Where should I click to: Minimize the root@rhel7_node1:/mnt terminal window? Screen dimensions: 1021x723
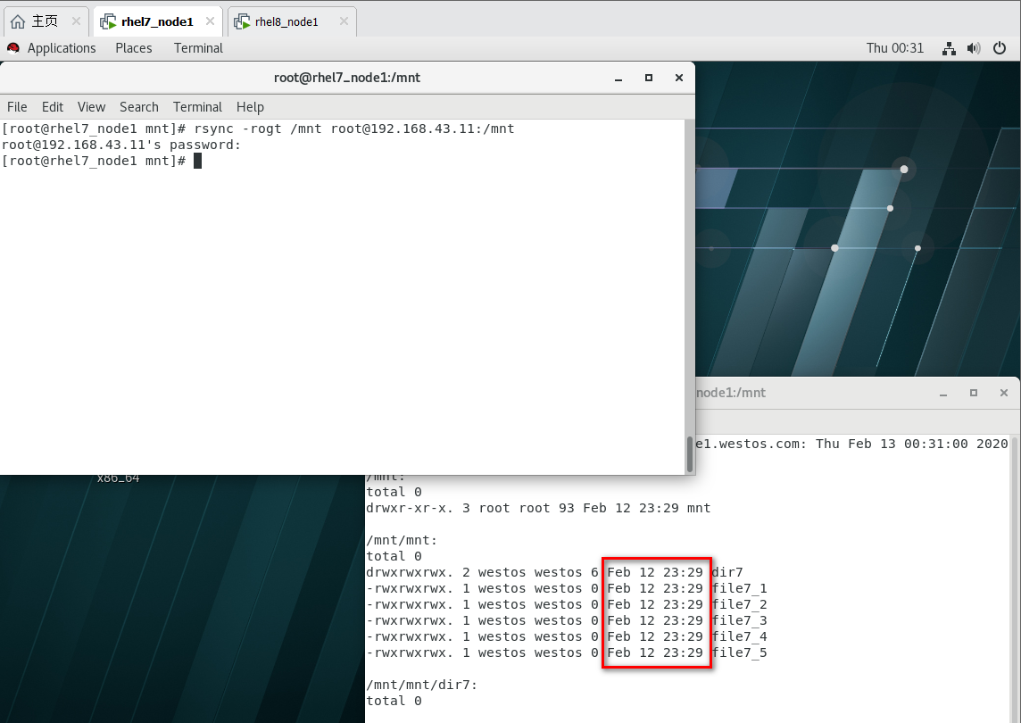(618, 79)
